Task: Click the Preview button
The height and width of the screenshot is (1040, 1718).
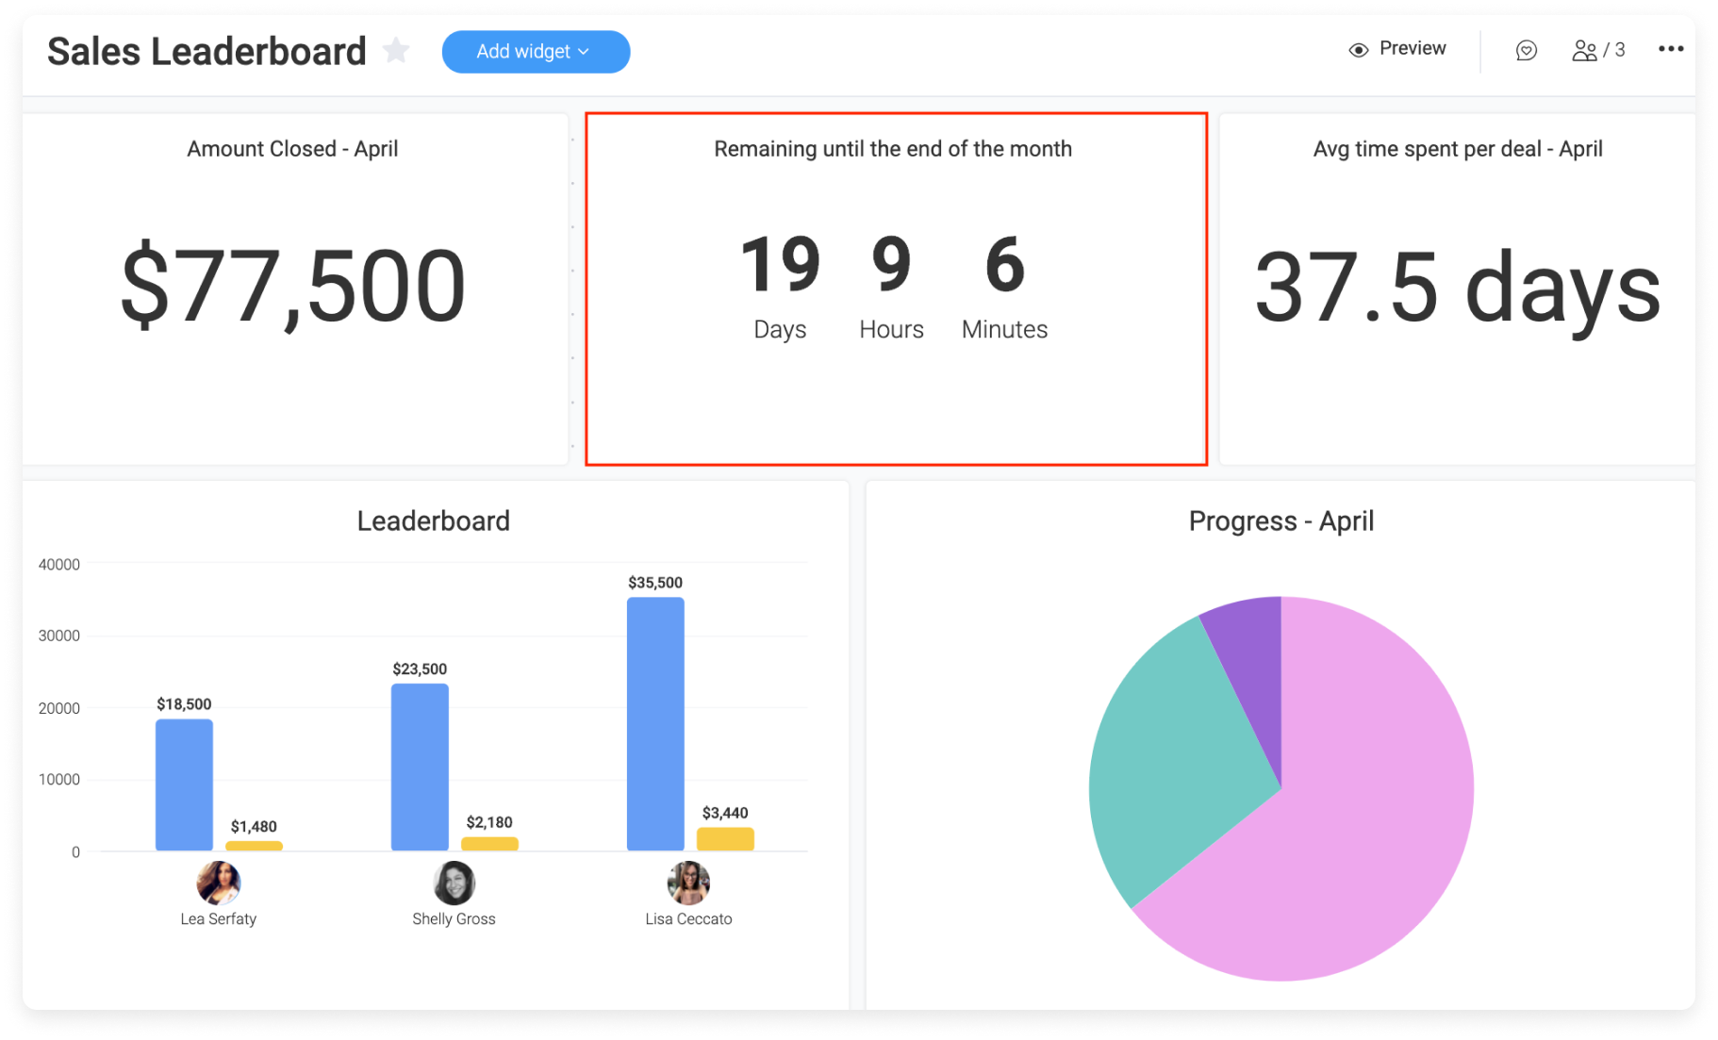Action: pyautogui.click(x=1397, y=48)
